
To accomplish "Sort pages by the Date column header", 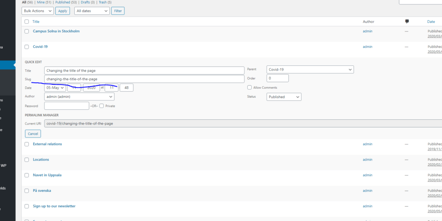I will pos(431,22).
